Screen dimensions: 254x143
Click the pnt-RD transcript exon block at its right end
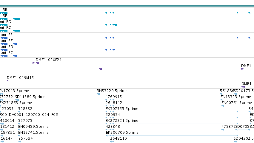click(x=116, y=25)
